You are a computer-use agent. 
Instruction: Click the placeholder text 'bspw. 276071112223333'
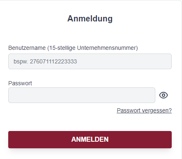[x=45, y=61]
